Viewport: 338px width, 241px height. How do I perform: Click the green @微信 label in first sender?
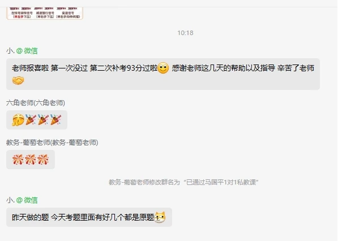[27, 51]
